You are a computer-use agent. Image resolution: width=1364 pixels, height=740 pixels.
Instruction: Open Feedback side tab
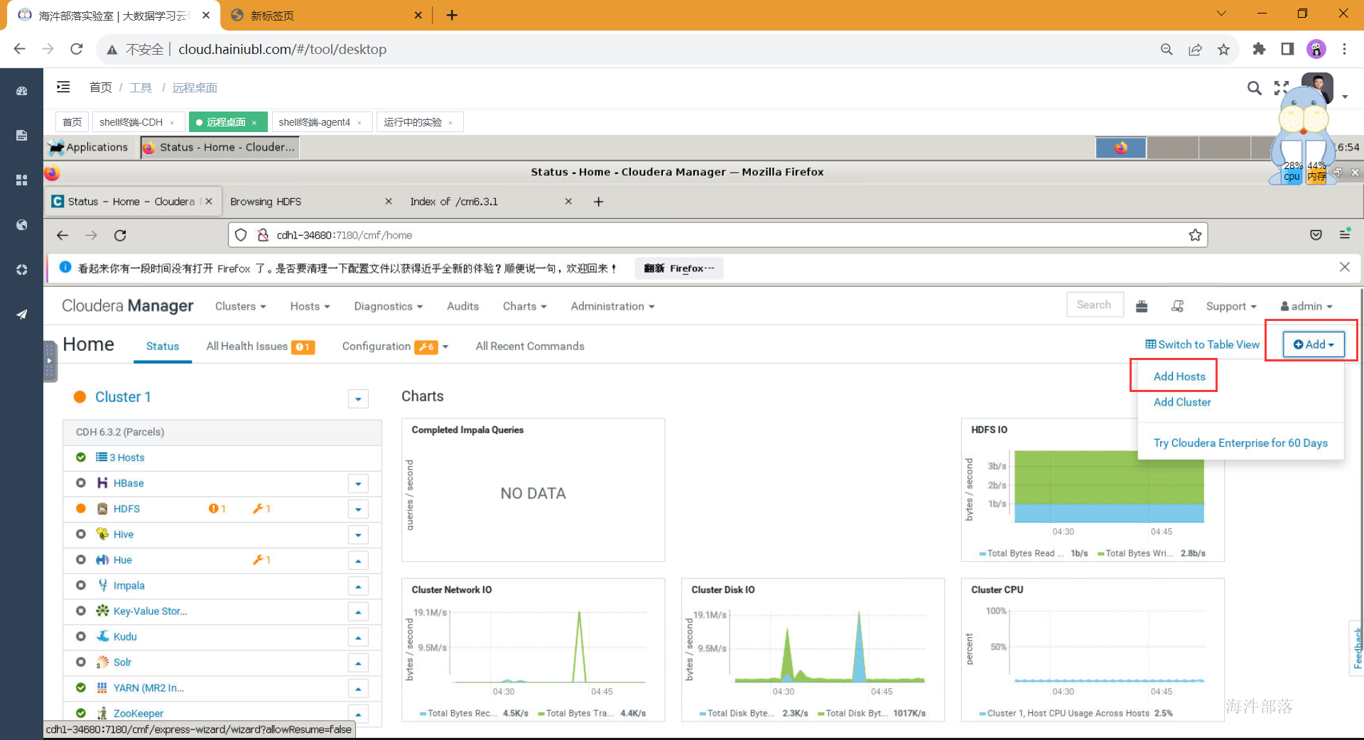click(1357, 648)
